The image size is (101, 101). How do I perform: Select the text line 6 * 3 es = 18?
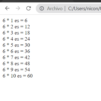pos(16,33)
